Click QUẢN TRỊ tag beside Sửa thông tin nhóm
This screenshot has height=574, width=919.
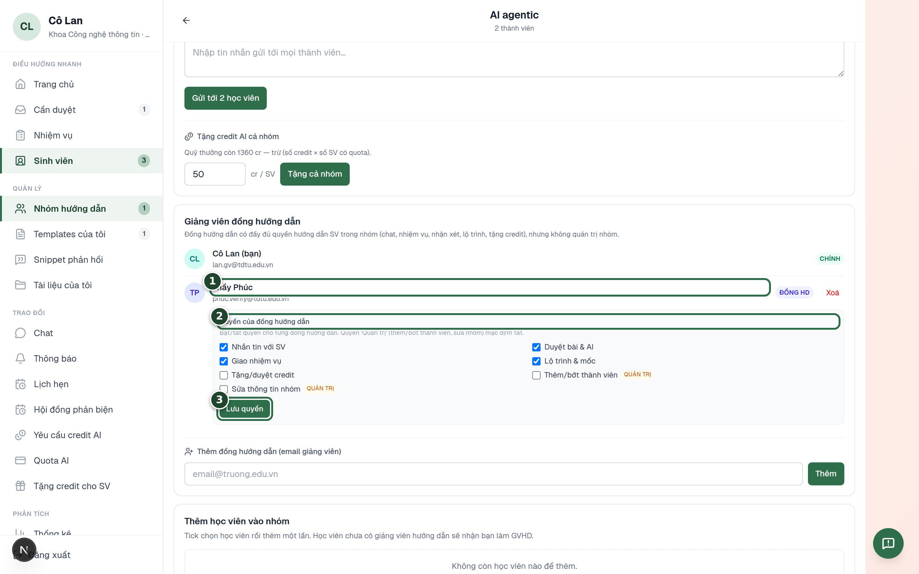click(320, 388)
